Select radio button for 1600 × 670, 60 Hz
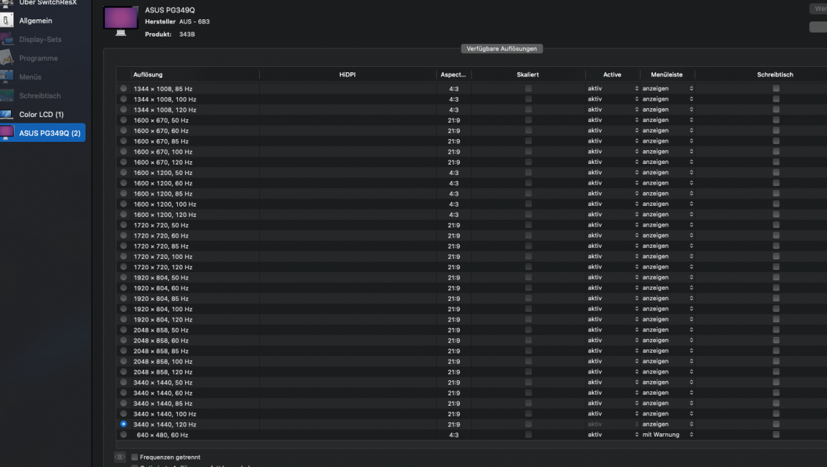Image resolution: width=827 pixels, height=467 pixels. 123,131
